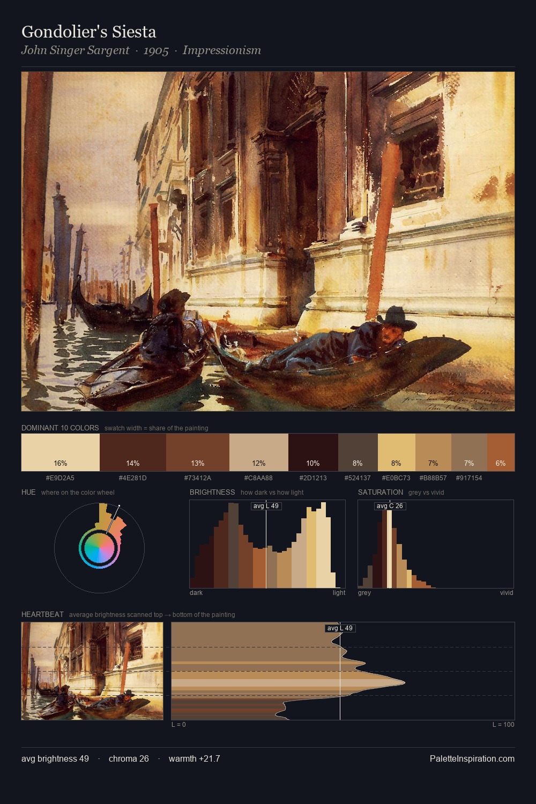Click the cream #E9D2A5 16% swatch
536x804 pixels.
coord(61,452)
